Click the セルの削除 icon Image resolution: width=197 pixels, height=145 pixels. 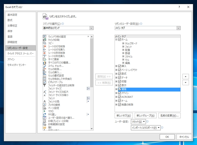[x=45, y=69]
